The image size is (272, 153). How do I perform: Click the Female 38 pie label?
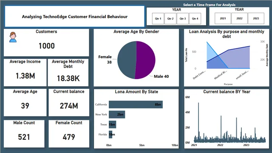[x=105, y=59]
